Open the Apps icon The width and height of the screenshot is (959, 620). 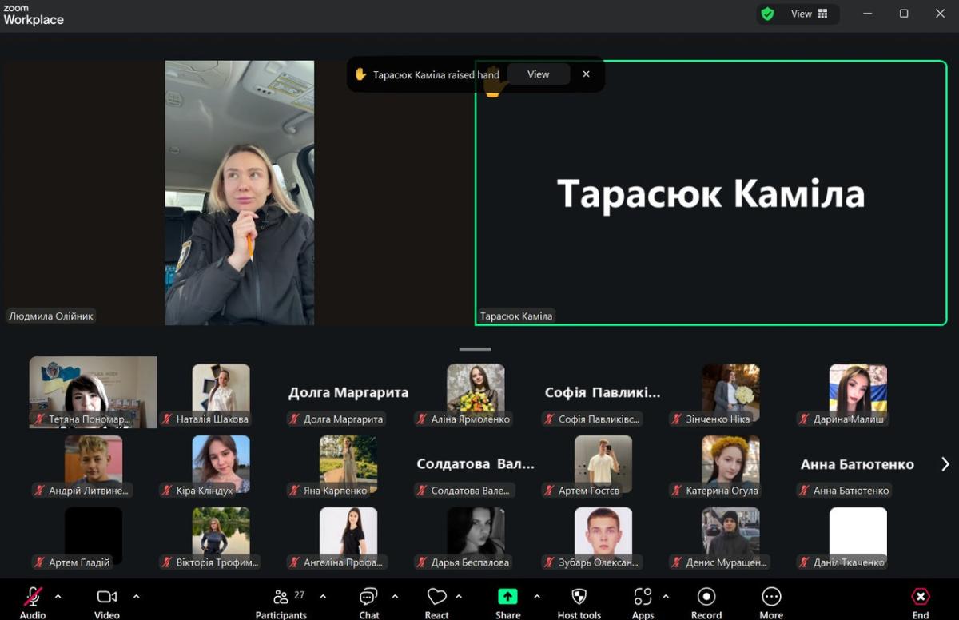point(643,597)
